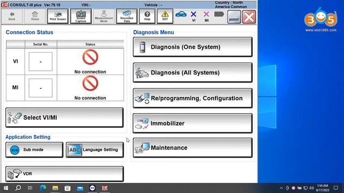
Task: Click the Select VI/MI button
Action: [64, 117]
